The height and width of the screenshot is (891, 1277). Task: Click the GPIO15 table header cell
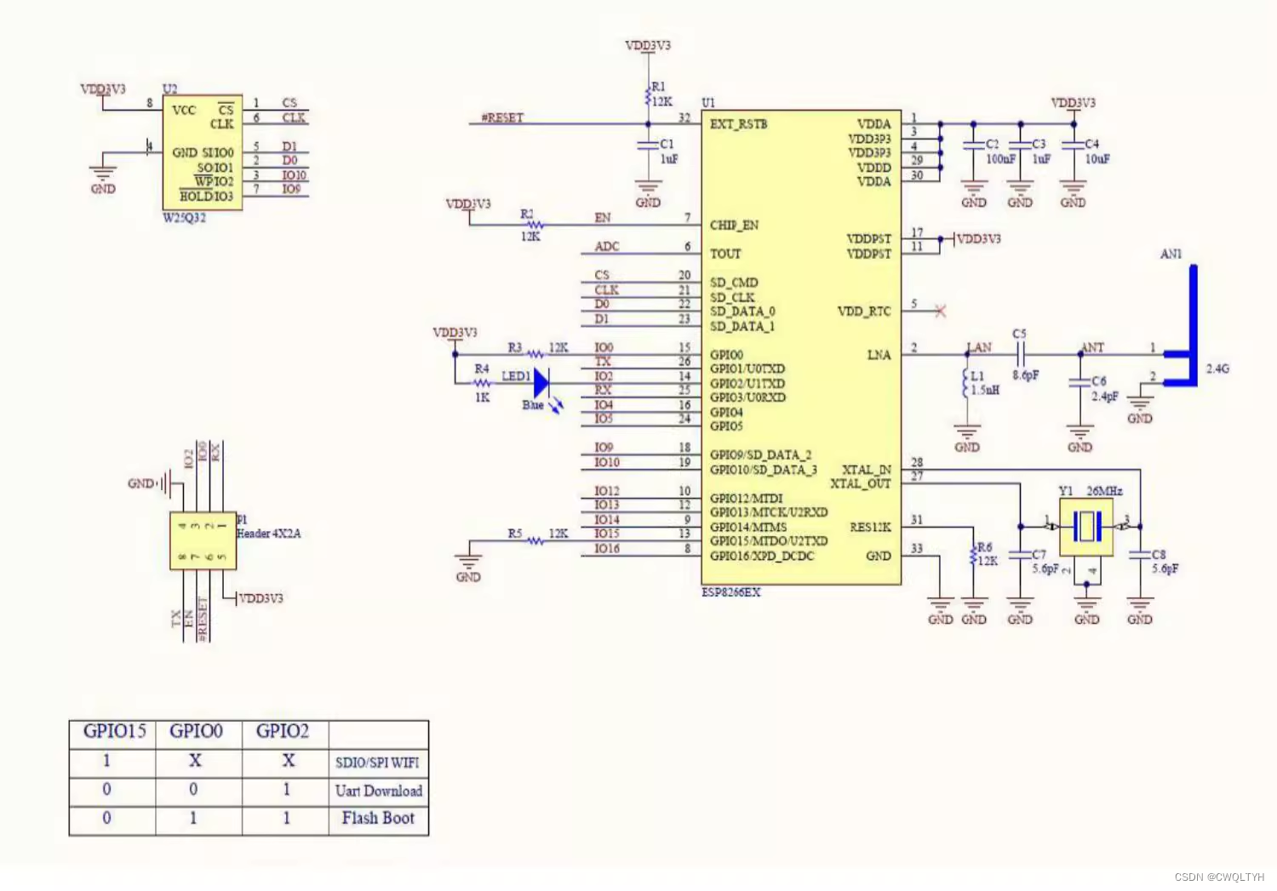point(113,733)
